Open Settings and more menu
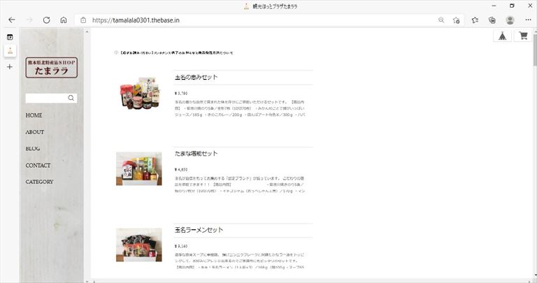Viewport: 537px width, 283px height. tap(528, 20)
